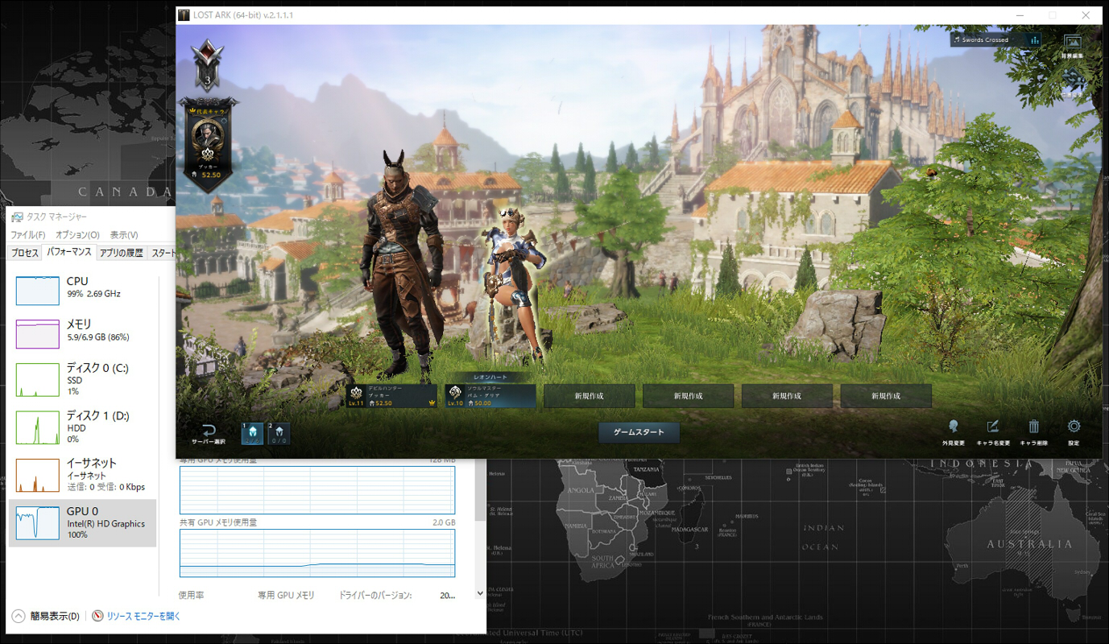Click the character delete trash icon
The width and height of the screenshot is (1109, 644).
pyautogui.click(x=1034, y=427)
